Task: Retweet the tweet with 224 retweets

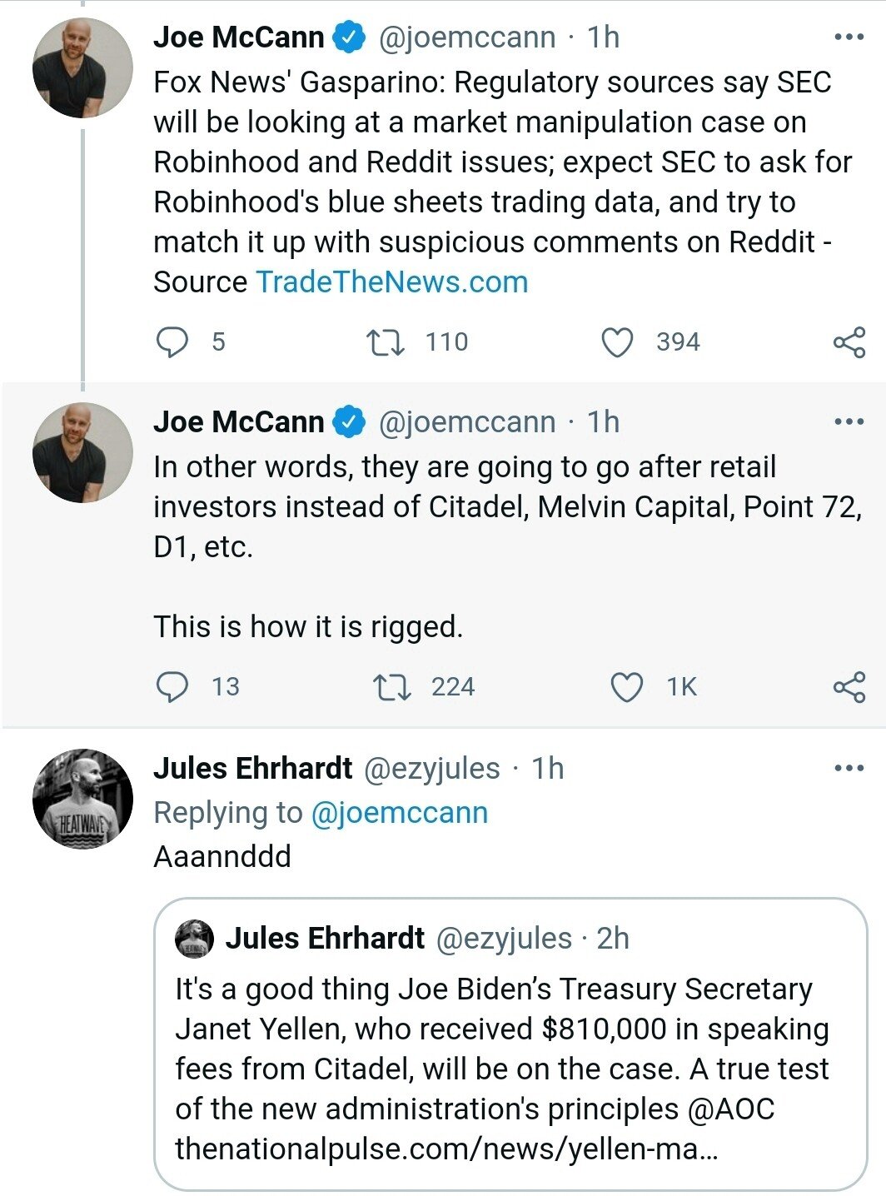Action: [391, 687]
